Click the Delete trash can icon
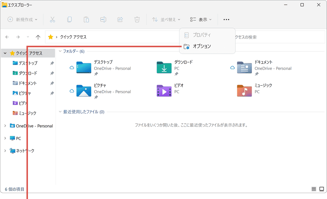 click(137, 20)
